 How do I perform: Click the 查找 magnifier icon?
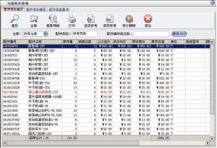(x=15, y=19)
